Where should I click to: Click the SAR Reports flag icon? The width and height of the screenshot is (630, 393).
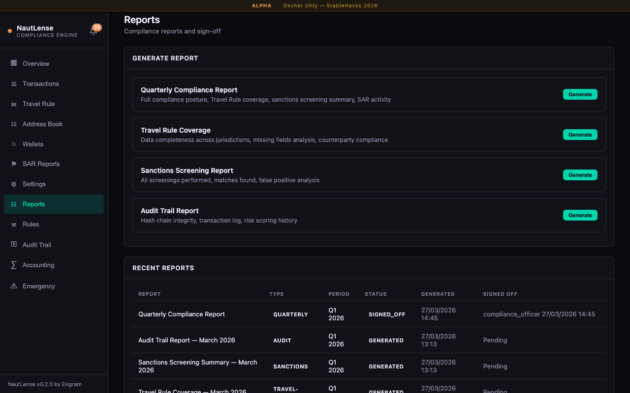tap(14, 164)
